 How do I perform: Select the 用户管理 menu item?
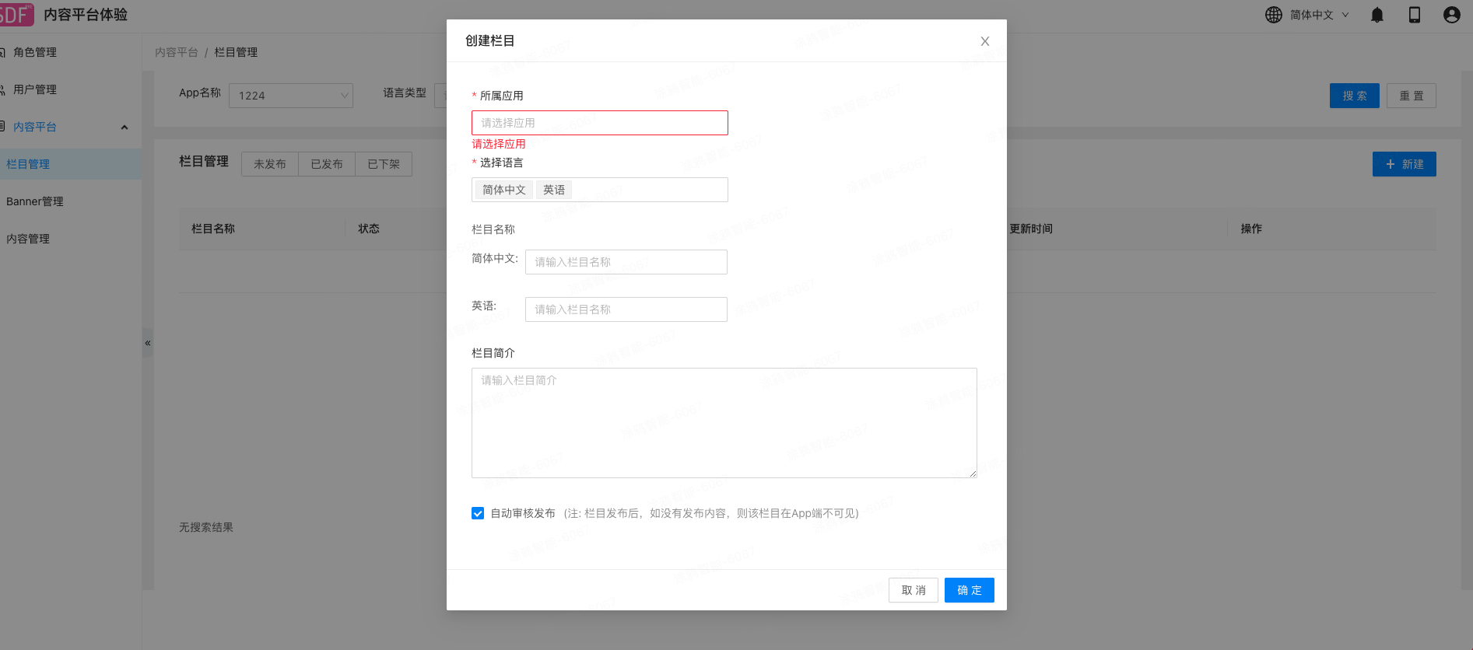pos(35,89)
